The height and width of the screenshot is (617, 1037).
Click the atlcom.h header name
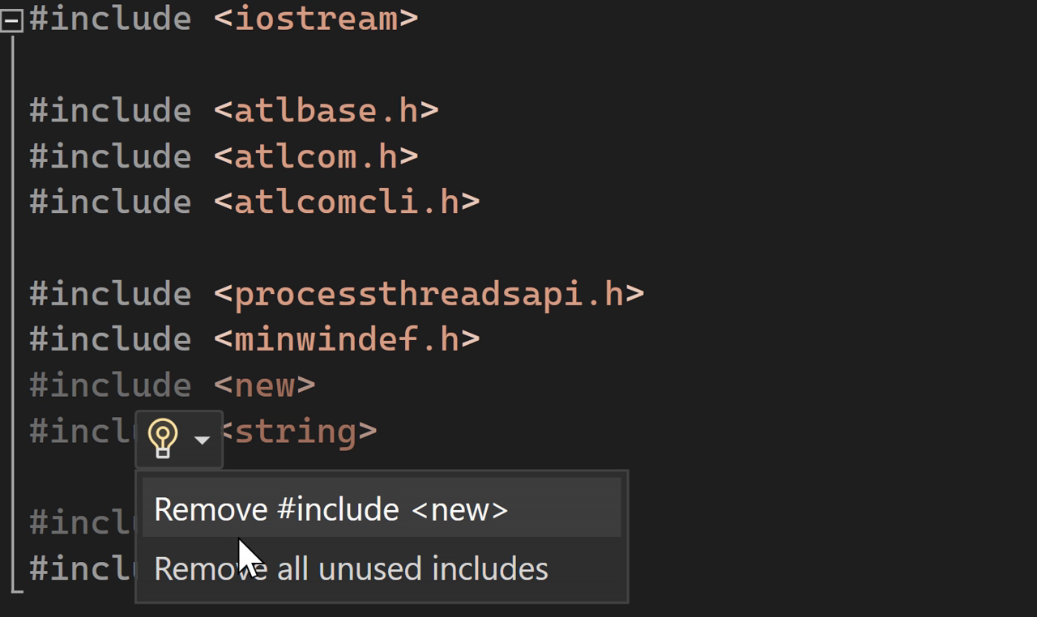coord(316,156)
